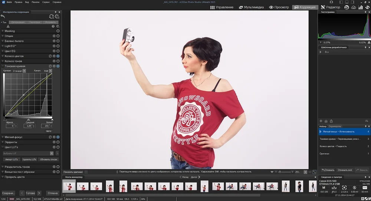
Task: Select the Оригинал entry in History
Action: pos(324,154)
